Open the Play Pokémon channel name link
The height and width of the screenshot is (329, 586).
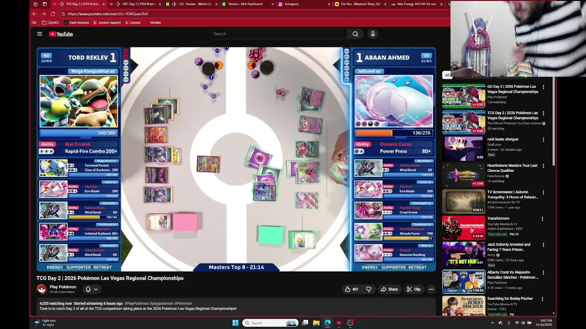(63, 287)
